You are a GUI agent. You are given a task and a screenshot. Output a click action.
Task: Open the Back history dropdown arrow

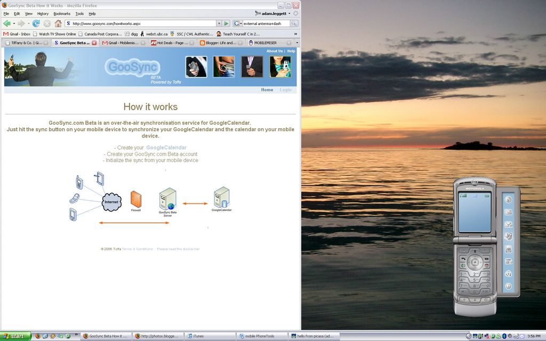click(x=14, y=23)
